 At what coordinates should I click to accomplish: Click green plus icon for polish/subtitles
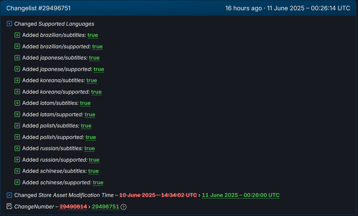[x=17, y=126]
